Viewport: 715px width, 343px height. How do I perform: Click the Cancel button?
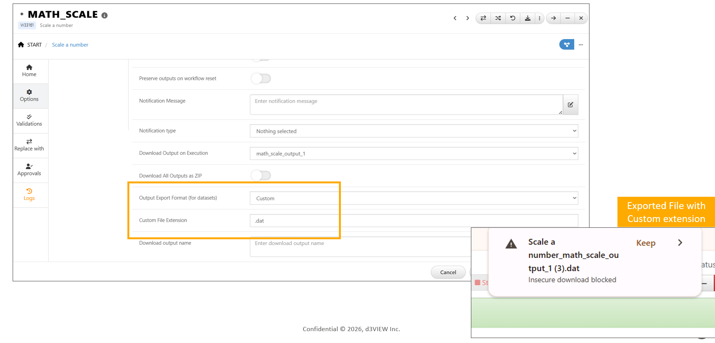pyautogui.click(x=448, y=272)
